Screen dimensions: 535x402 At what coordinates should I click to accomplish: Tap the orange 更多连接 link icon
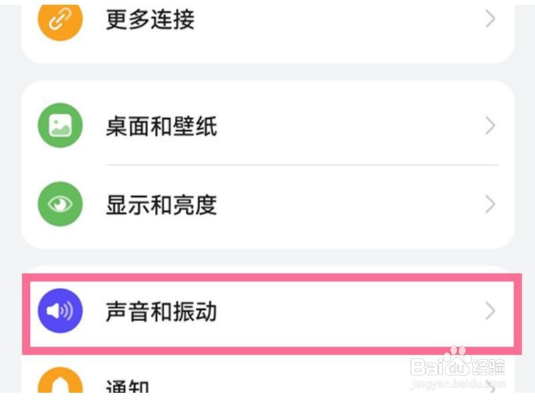(x=61, y=19)
